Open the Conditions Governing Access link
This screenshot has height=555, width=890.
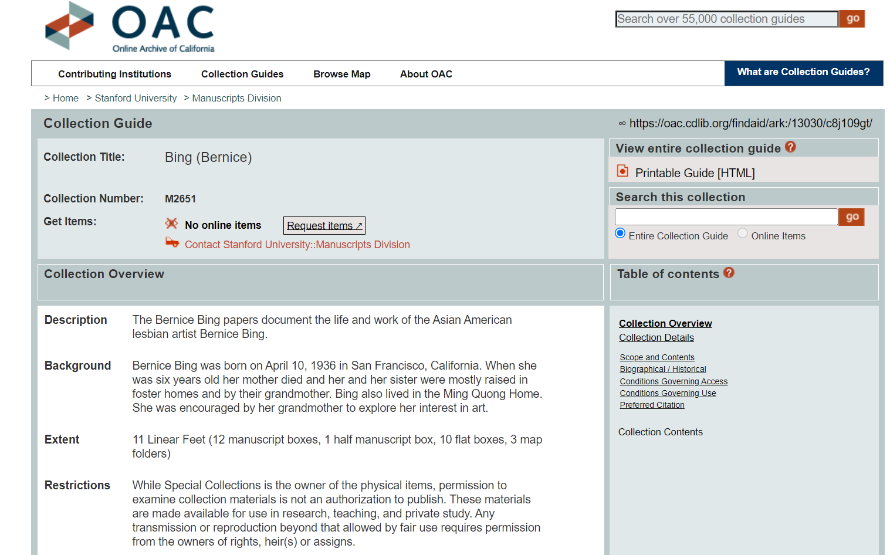click(674, 381)
